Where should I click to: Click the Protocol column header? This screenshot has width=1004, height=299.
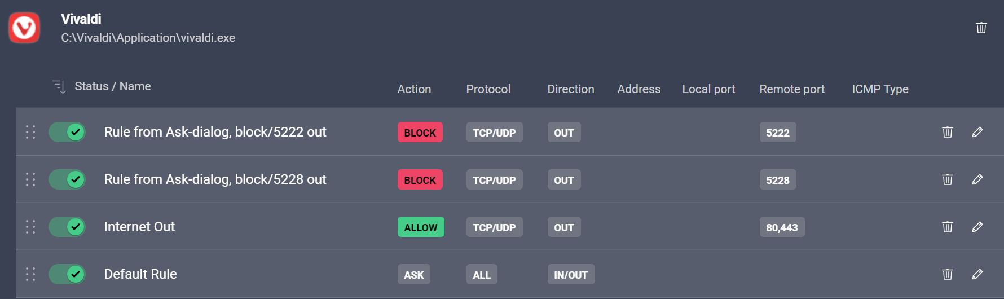click(488, 89)
